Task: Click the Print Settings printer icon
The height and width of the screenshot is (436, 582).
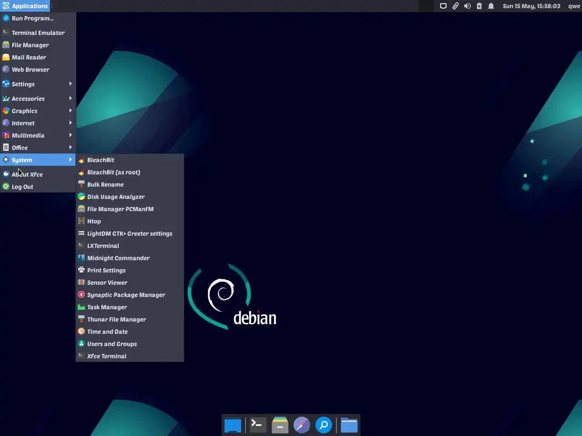Action: (x=81, y=270)
